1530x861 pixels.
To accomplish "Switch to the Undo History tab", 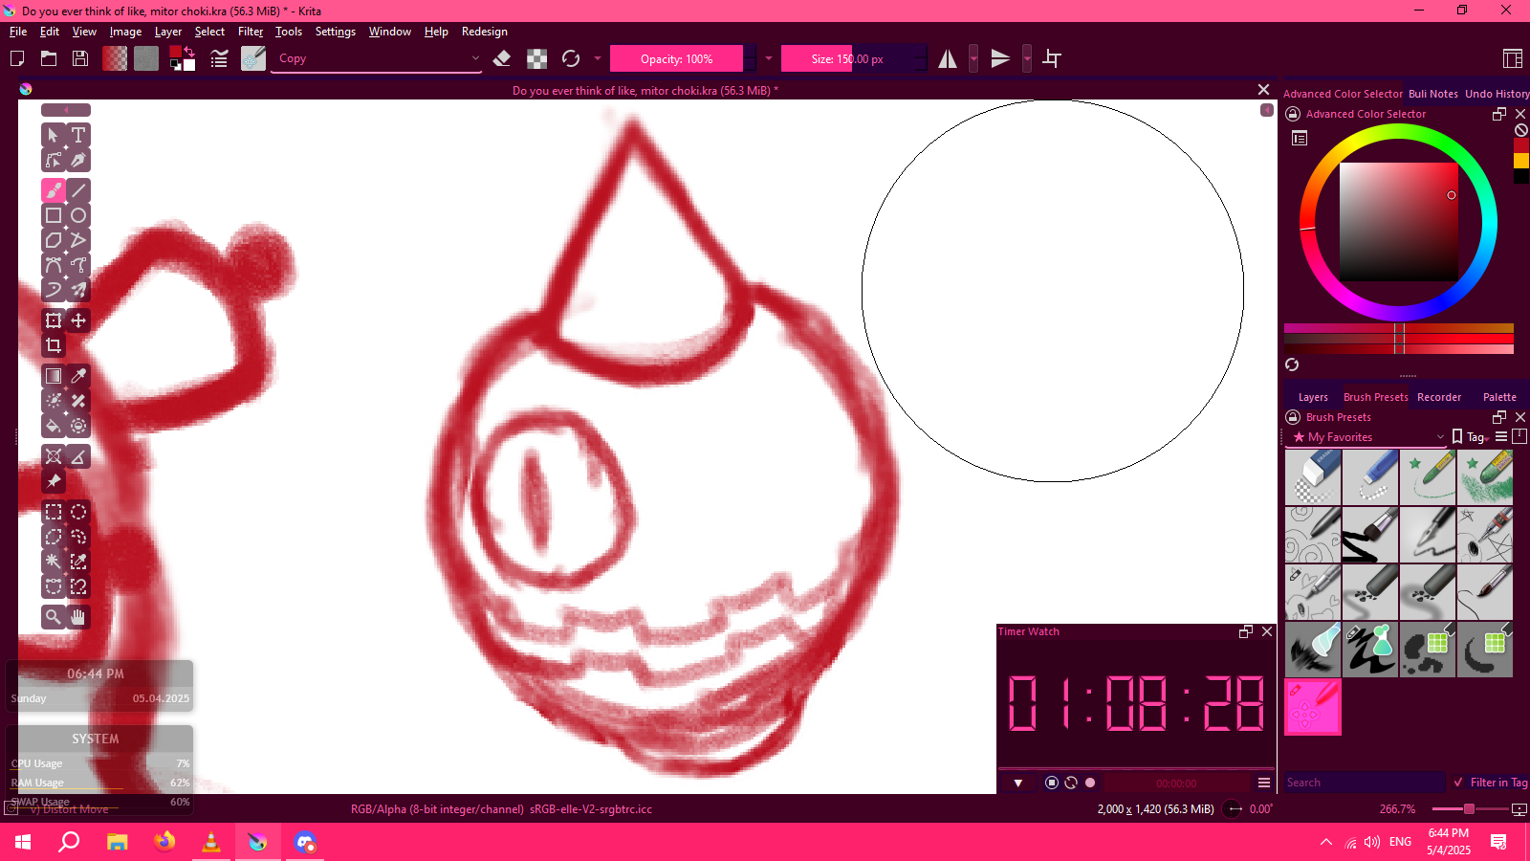I will pyautogui.click(x=1497, y=94).
